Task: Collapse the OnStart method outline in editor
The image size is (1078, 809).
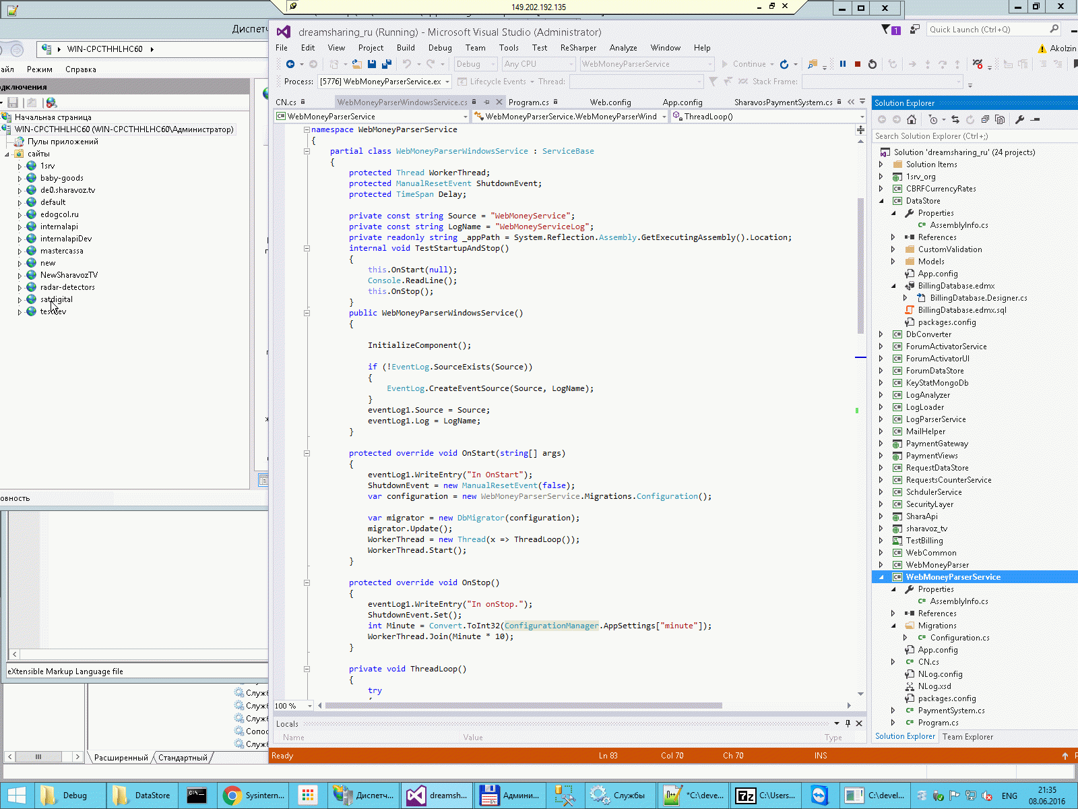Action: [x=307, y=453]
